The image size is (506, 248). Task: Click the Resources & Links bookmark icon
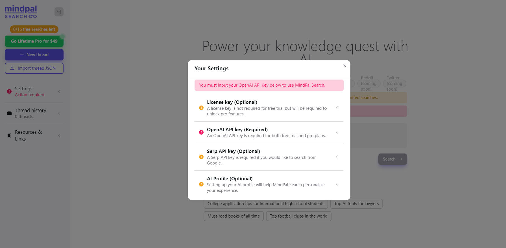tap(9, 135)
